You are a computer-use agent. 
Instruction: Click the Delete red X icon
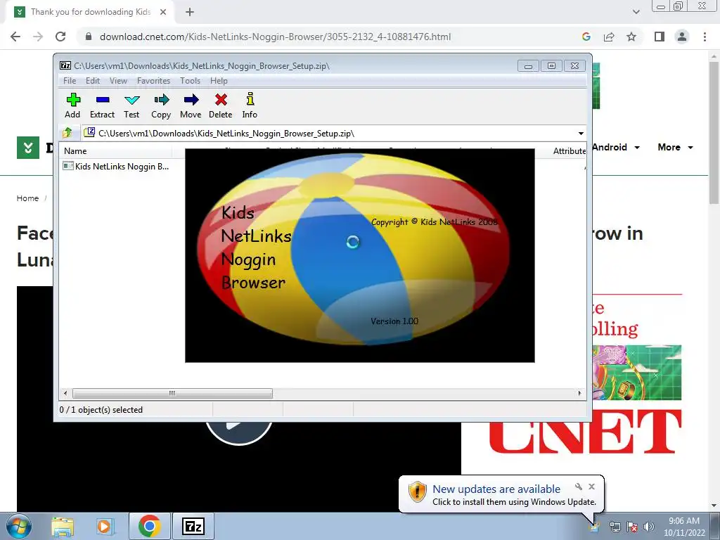pyautogui.click(x=221, y=105)
